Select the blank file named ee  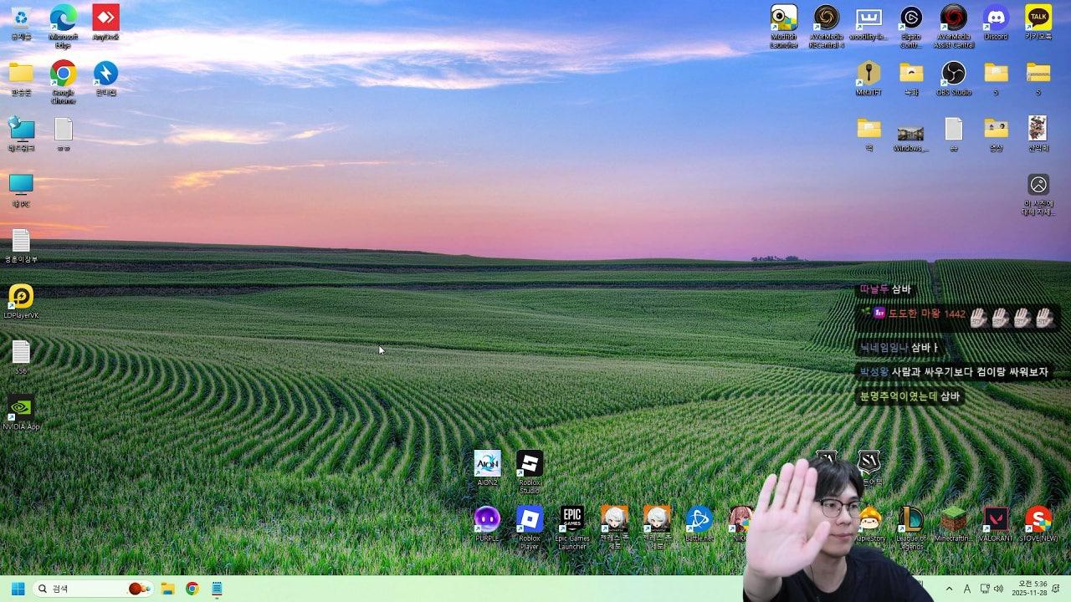953,134
